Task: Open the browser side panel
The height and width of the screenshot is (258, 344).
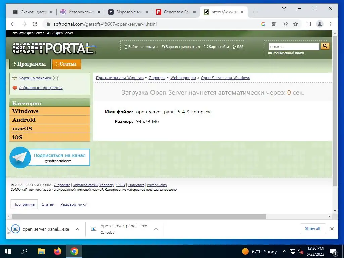Action: 309,24
